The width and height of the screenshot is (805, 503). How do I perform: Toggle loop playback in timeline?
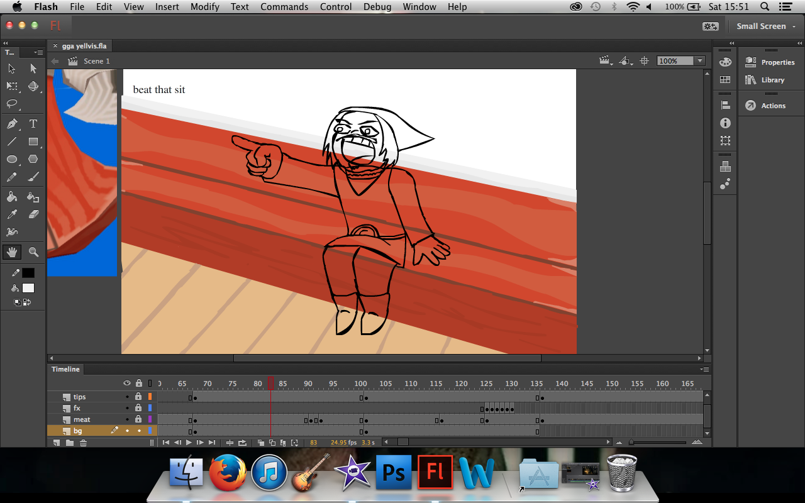pyautogui.click(x=242, y=443)
